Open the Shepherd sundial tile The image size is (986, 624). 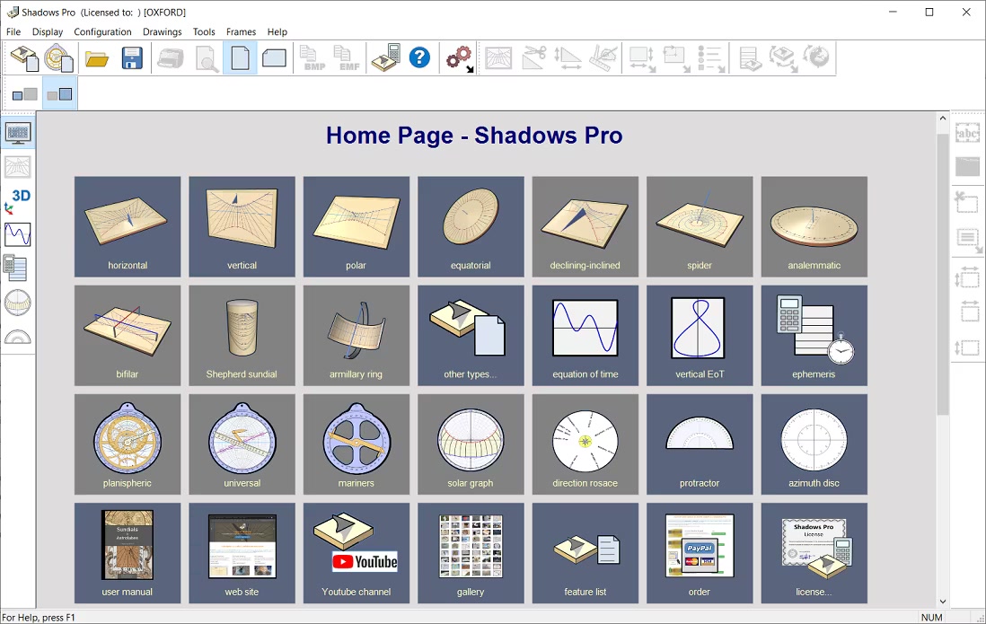click(242, 335)
